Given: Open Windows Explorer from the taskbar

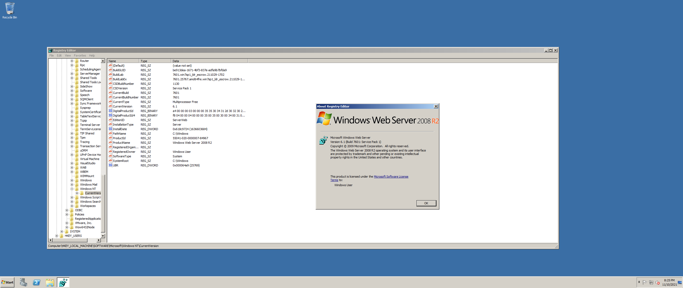Looking at the screenshot, I should 50,282.
